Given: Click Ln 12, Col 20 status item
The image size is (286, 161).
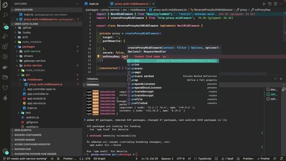Looking at the screenshot, I should tap(150, 159).
